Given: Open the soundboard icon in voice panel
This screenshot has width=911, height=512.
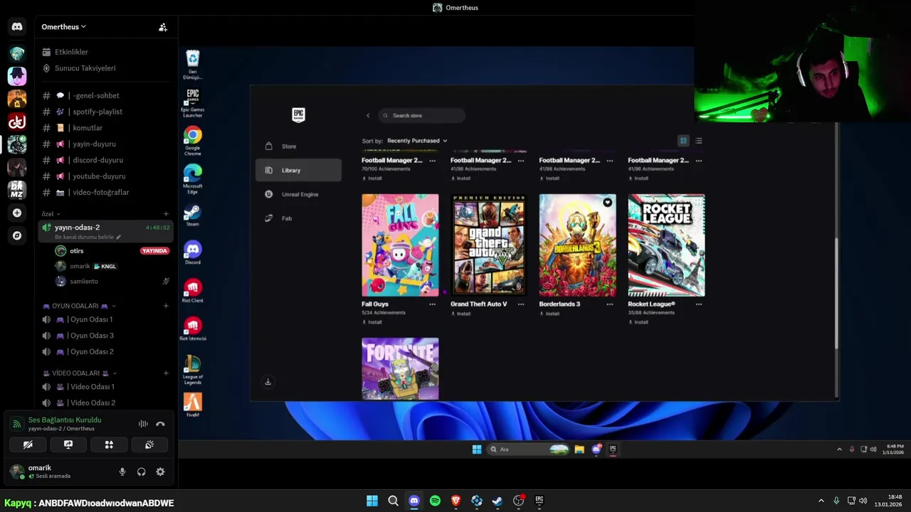Looking at the screenshot, I should (x=149, y=444).
